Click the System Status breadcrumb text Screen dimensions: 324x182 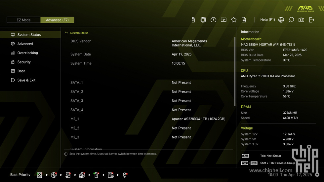79,33
